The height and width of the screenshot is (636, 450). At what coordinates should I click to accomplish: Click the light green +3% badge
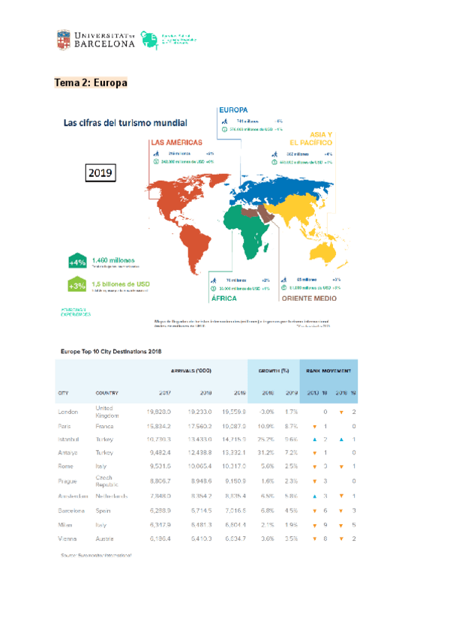point(77,284)
